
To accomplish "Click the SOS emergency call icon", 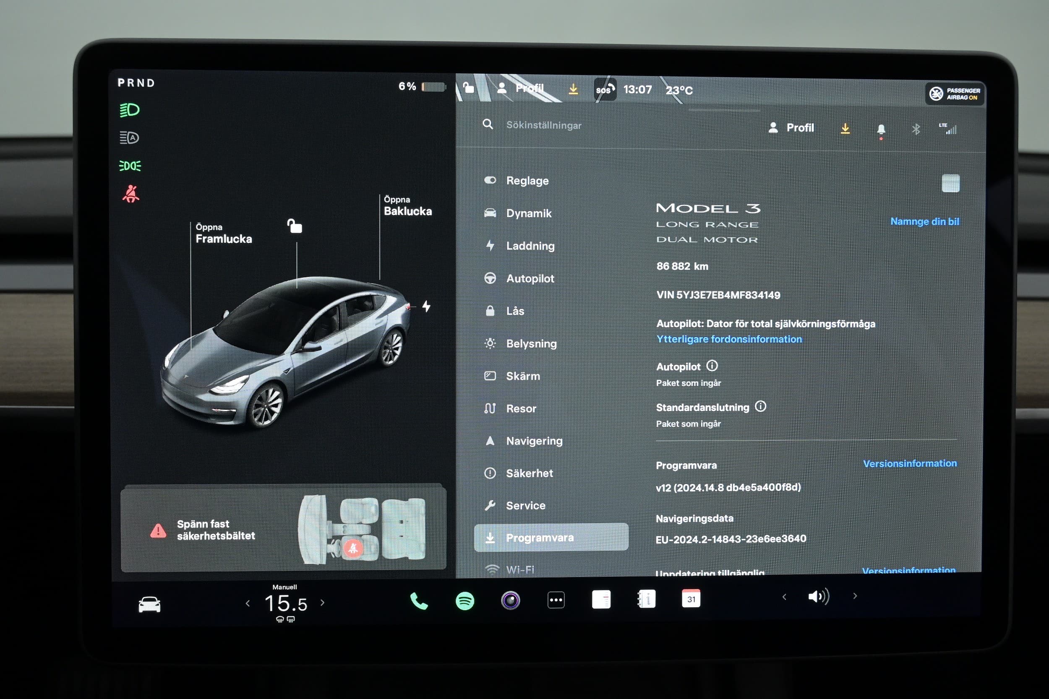I will pyautogui.click(x=605, y=89).
